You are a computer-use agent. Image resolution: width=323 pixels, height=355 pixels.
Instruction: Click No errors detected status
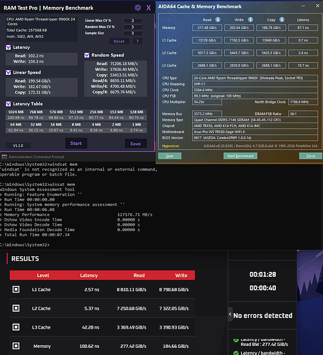(x=262, y=316)
